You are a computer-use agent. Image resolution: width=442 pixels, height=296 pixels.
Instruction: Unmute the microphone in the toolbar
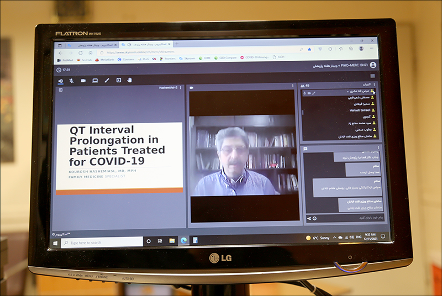[x=71, y=81]
